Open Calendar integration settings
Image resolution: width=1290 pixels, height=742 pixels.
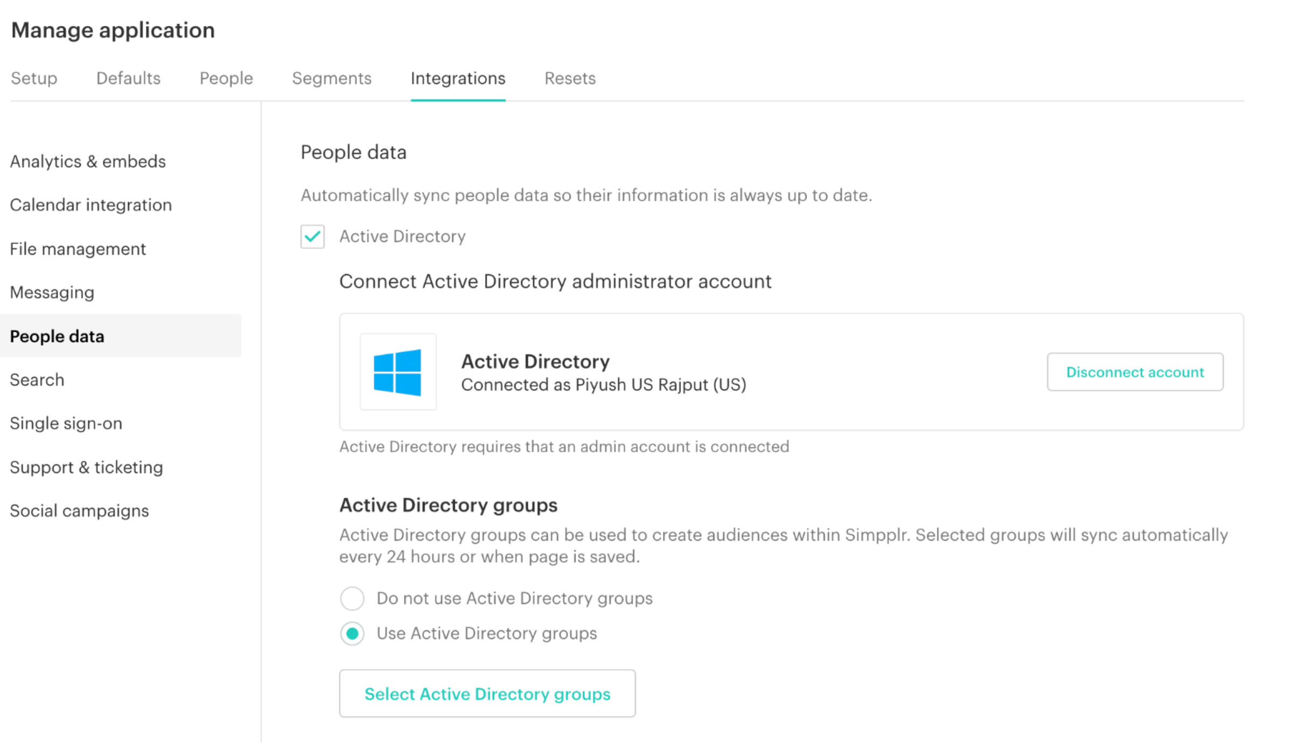(x=90, y=205)
